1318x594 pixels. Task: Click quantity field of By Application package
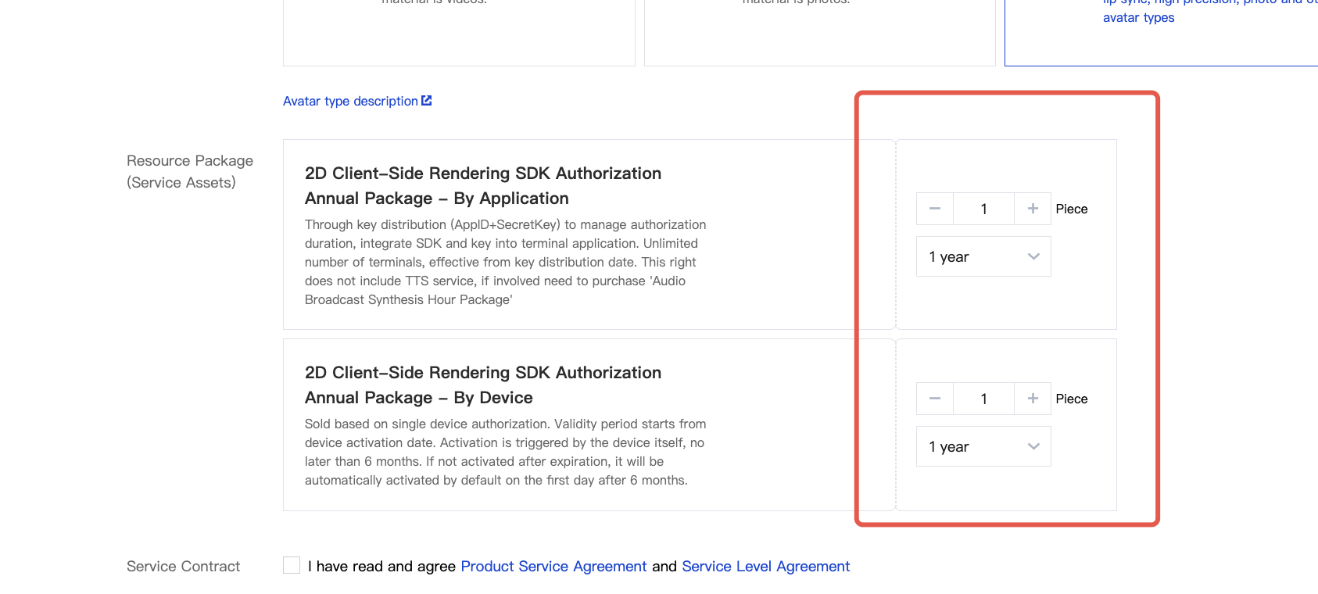click(983, 209)
